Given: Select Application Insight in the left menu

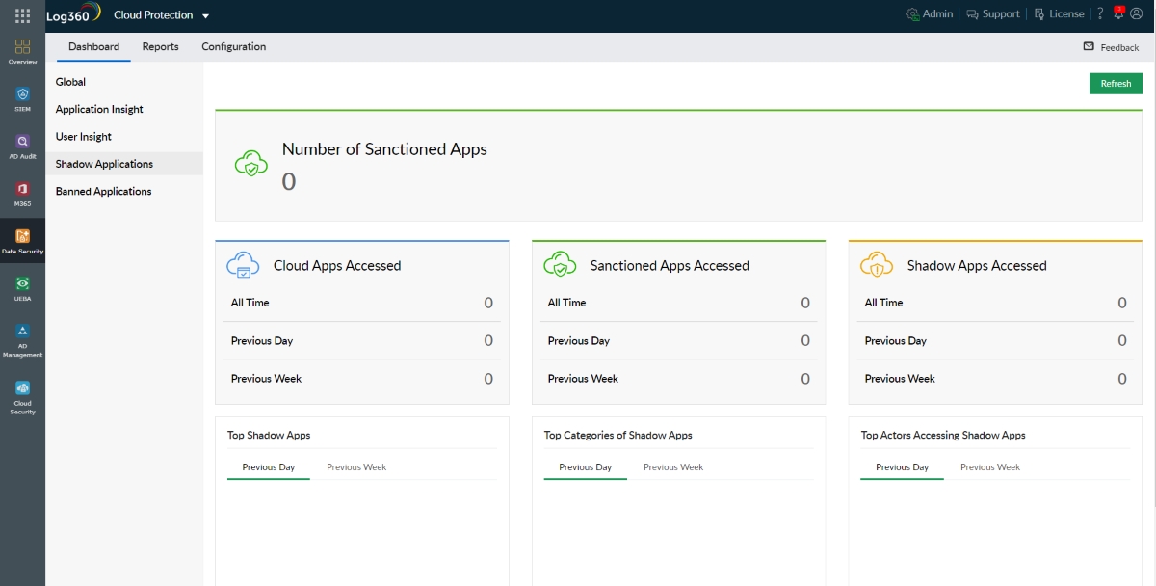Looking at the screenshot, I should [99, 110].
